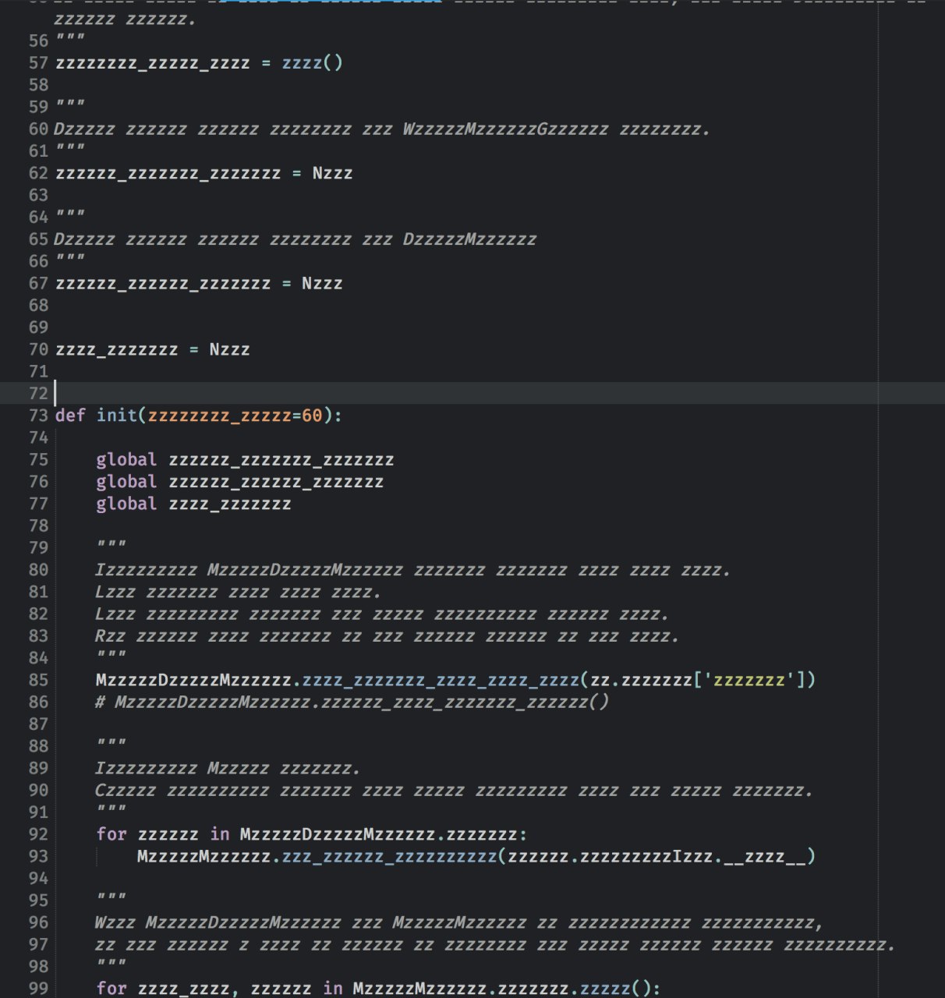Click the blue method call on line 93
Screen dimensions: 945x998
coord(390,856)
